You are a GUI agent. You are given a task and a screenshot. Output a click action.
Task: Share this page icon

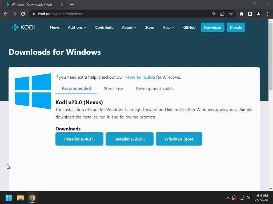click(x=222, y=14)
